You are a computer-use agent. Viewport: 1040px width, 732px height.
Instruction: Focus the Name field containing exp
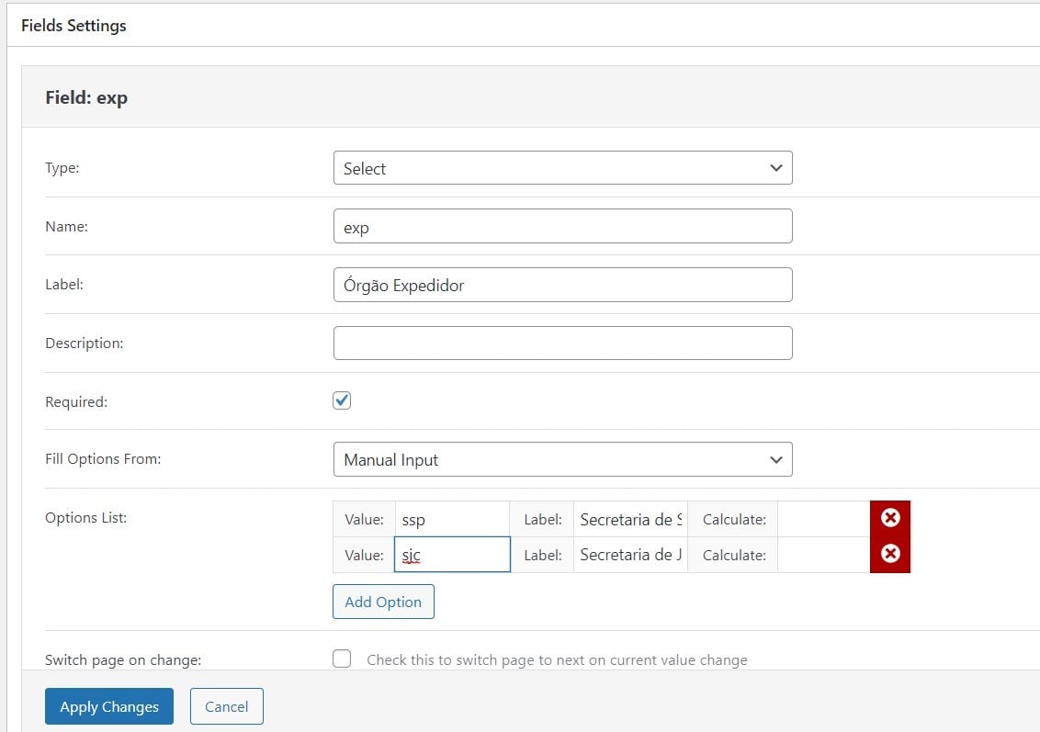[562, 227]
